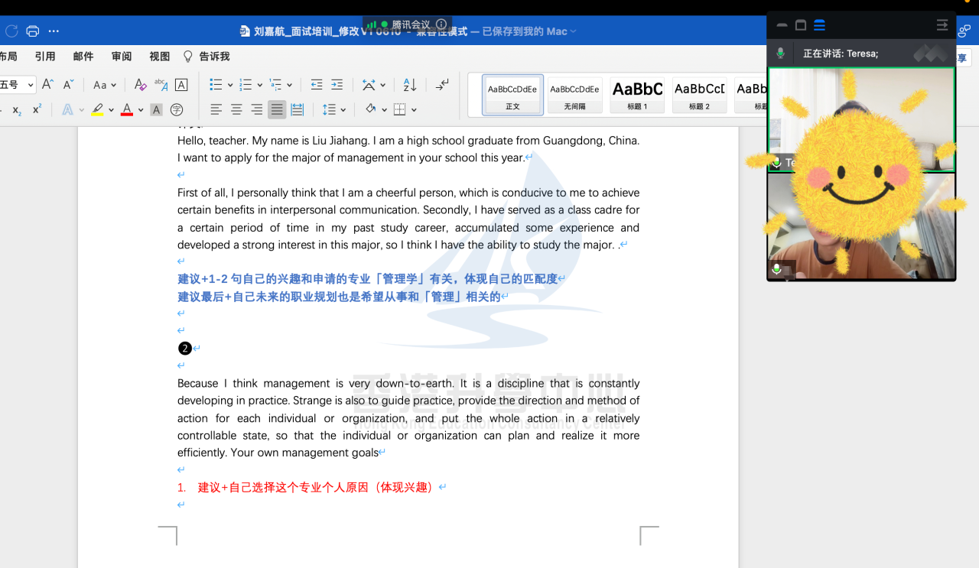The width and height of the screenshot is (979, 568).
Task: Click the character border icon
Action: [x=181, y=85]
